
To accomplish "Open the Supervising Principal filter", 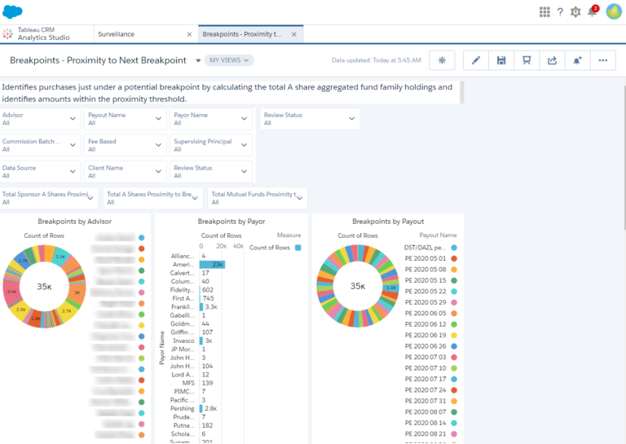I will [x=211, y=145].
